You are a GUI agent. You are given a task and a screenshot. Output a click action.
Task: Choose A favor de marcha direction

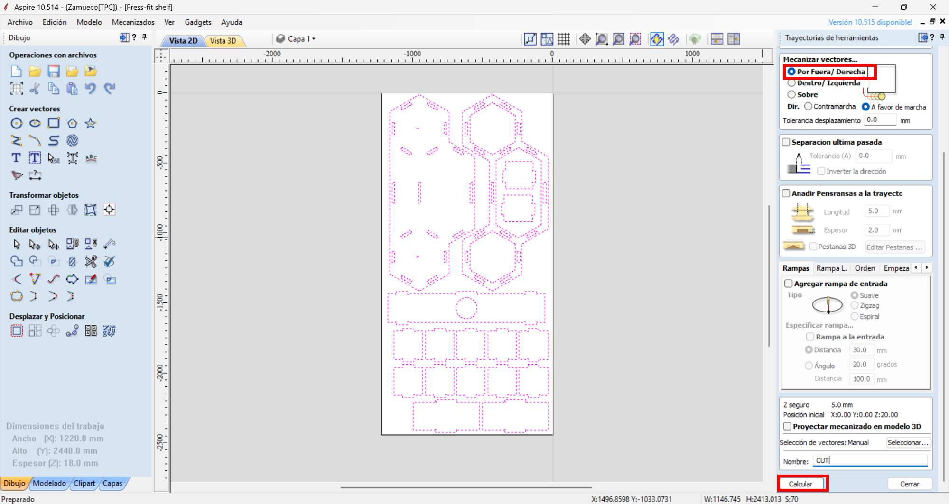point(894,107)
